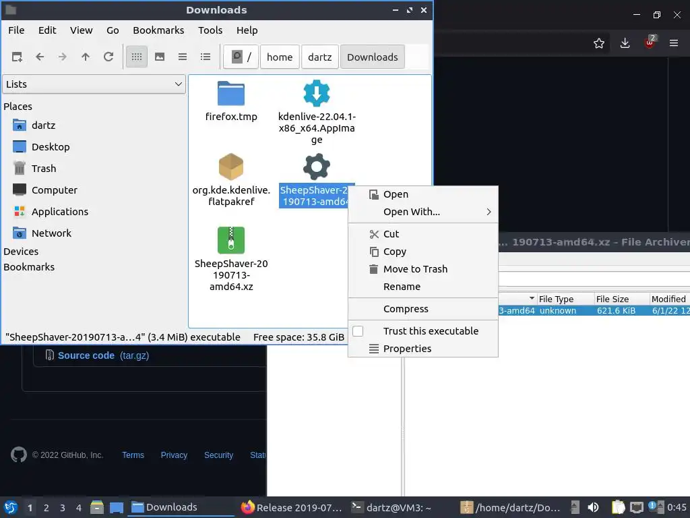Screen dimensions: 690x518
Task: Select the SheepShaver amd64.xz archive icon
Action: coord(231,240)
